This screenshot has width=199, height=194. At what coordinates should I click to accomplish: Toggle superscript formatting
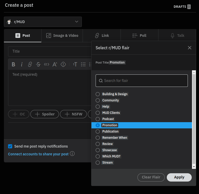pos(55,65)
